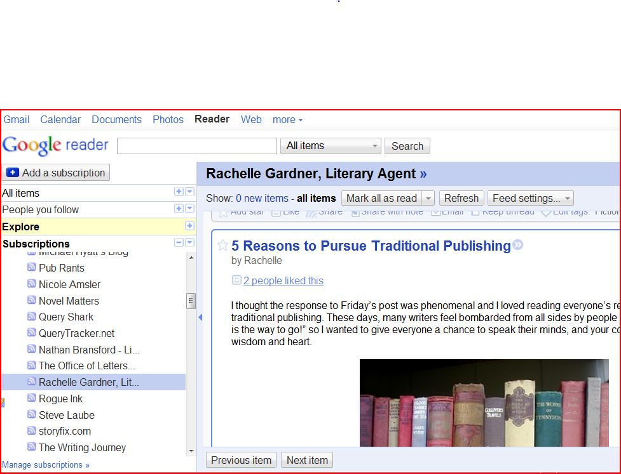The height and width of the screenshot is (474, 621).
Task: Click the arrow icon after the article title
Action: point(518,245)
